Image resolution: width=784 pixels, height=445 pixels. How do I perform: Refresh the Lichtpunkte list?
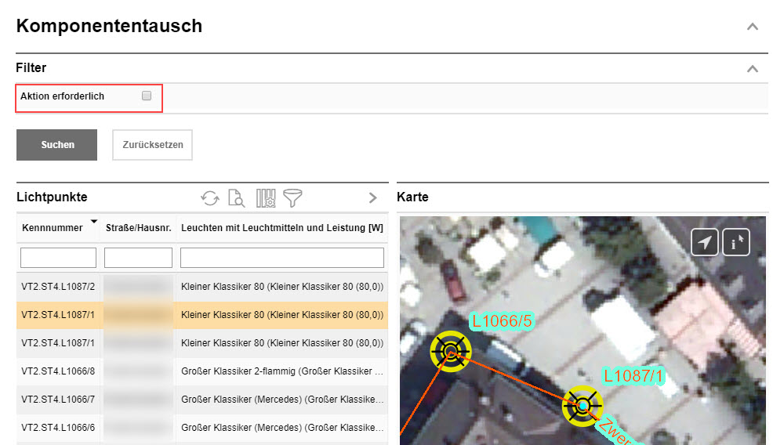tap(210, 197)
